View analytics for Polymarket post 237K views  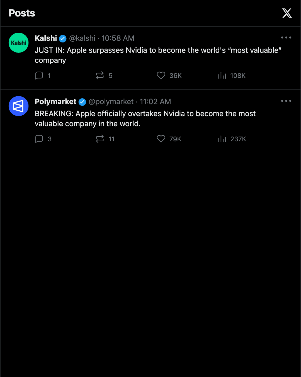tap(232, 139)
